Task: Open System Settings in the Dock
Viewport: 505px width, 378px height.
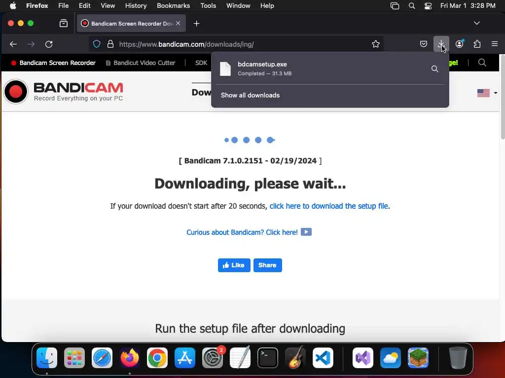Action: 213,358
